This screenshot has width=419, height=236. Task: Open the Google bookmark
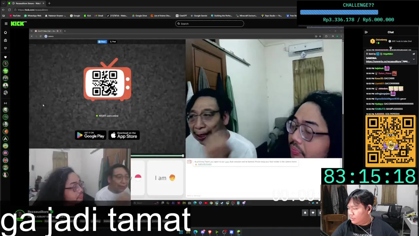coord(75,15)
